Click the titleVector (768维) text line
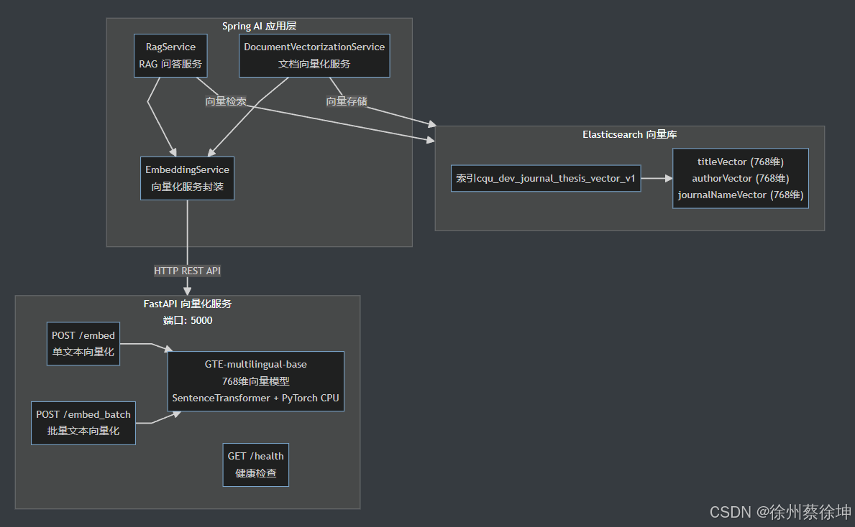The width and height of the screenshot is (855, 527). tap(741, 162)
